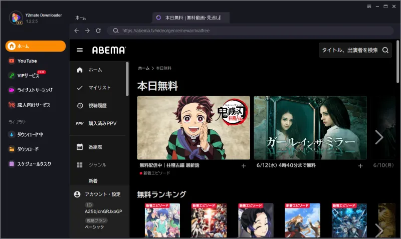This screenshot has width=401, height=239.
Task: Select the orange ホーム sidebar button
Action: click(36, 46)
